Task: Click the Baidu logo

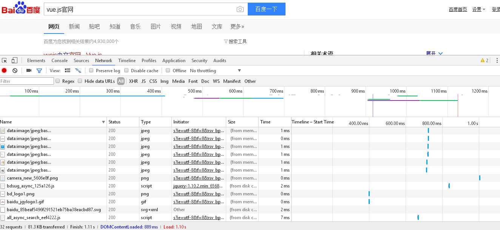Action: coord(21,8)
